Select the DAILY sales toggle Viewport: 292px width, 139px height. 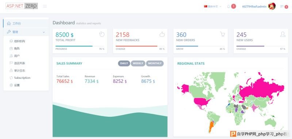124,63
